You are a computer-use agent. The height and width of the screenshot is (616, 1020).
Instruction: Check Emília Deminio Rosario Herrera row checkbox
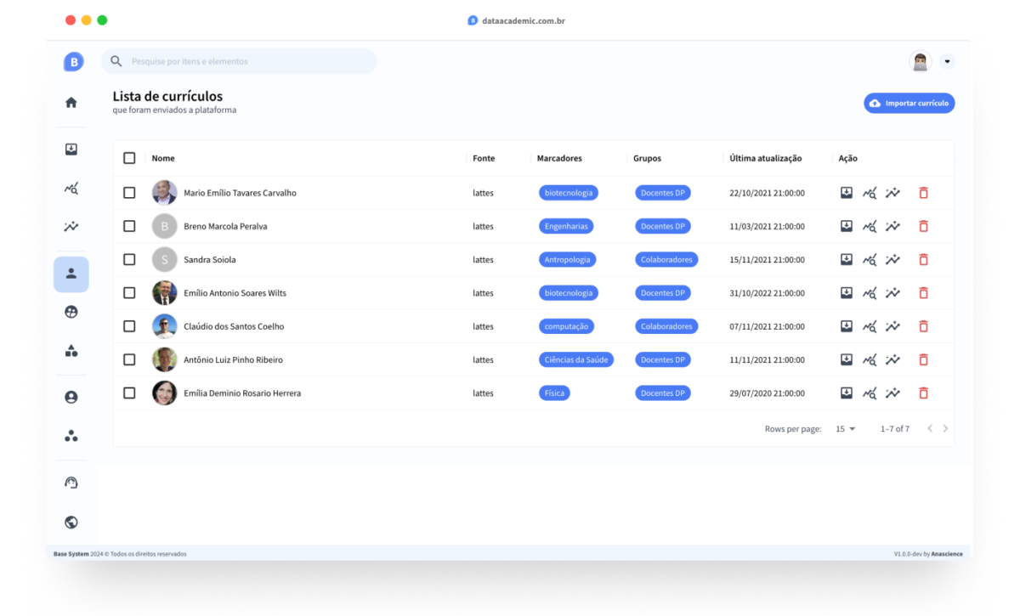click(129, 393)
